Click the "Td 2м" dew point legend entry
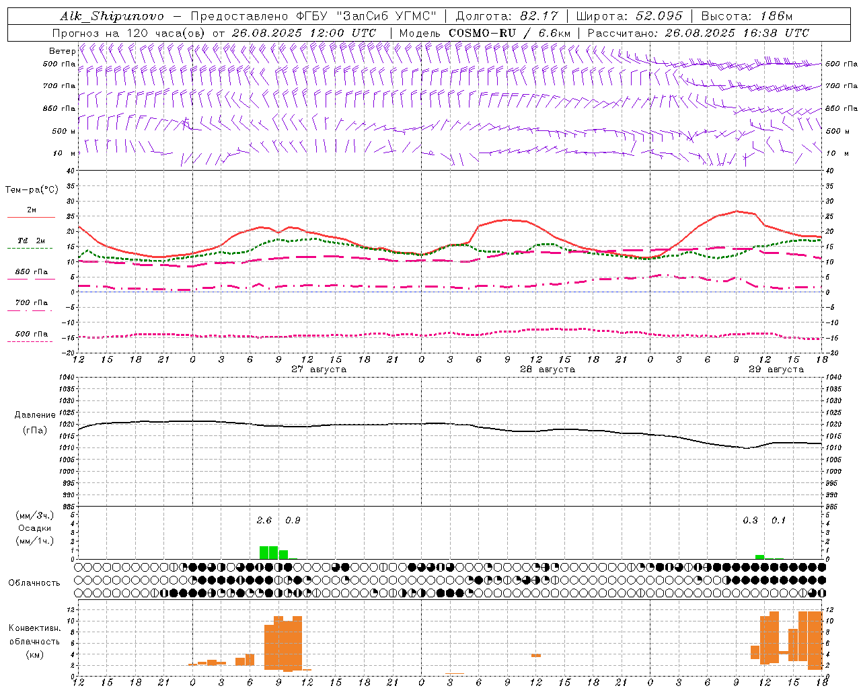 pos(31,241)
